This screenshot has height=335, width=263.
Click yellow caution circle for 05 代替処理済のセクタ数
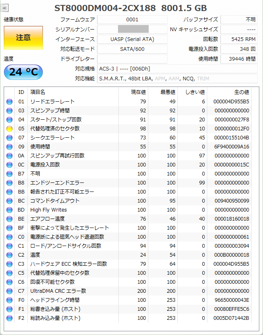point(9,129)
